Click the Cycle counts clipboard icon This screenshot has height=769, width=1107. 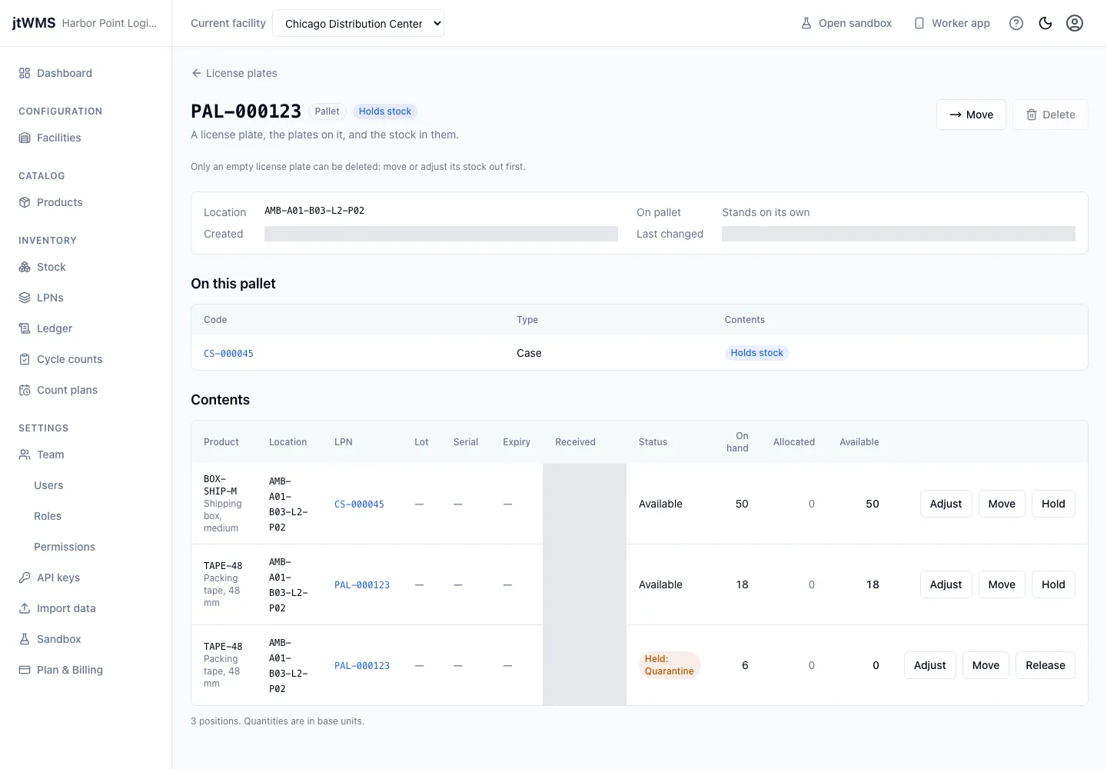25,359
